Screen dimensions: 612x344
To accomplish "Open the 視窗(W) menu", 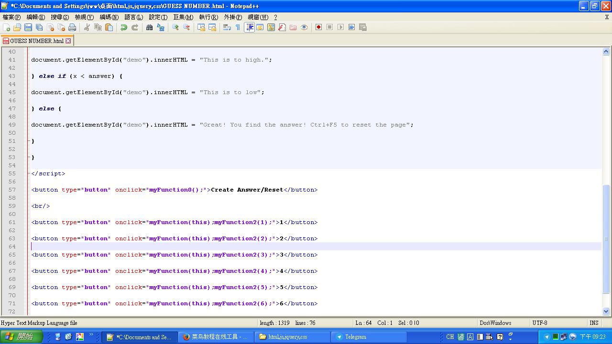I will point(258,17).
